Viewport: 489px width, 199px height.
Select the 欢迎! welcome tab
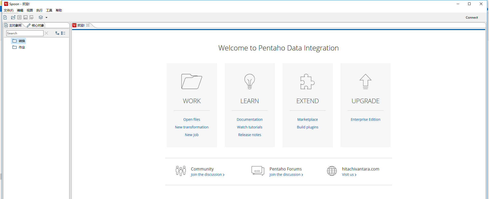[79, 25]
